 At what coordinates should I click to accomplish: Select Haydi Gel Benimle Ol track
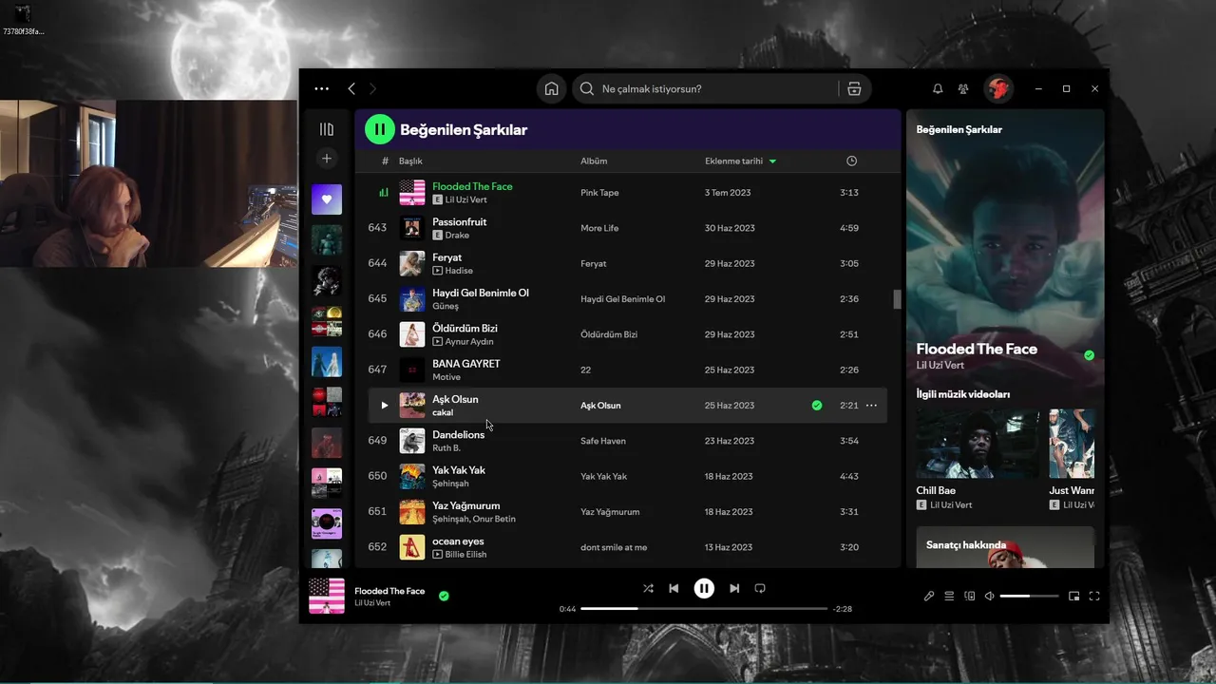point(481,293)
